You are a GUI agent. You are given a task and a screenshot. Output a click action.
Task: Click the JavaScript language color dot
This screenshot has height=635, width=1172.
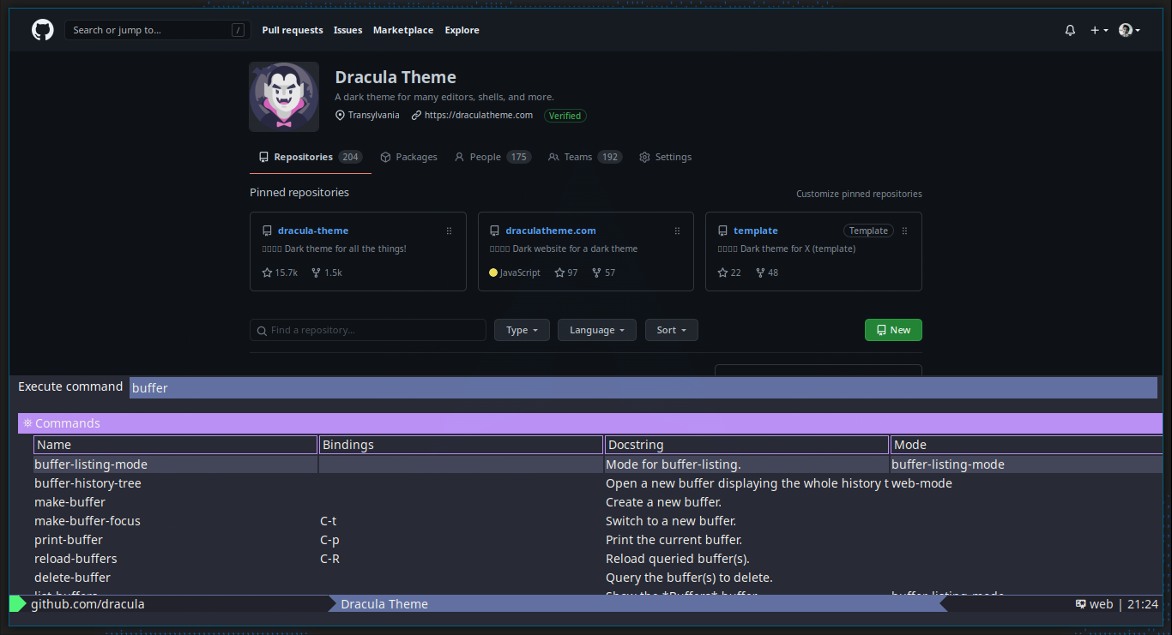(493, 273)
